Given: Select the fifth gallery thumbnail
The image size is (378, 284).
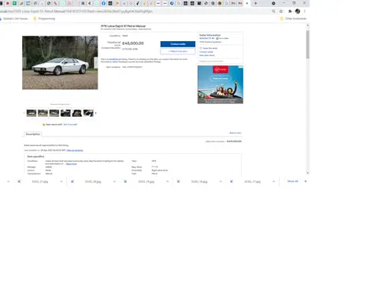Looking at the screenshot, I should pos(77,113).
